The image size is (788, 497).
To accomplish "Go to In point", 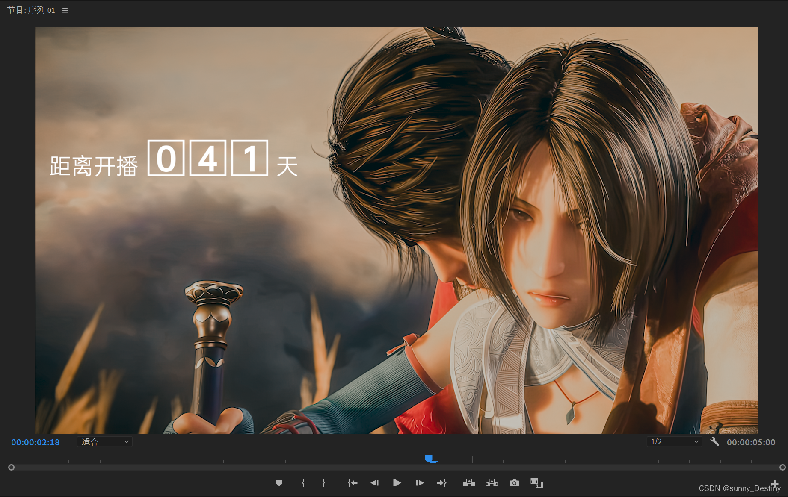I will click(x=353, y=483).
